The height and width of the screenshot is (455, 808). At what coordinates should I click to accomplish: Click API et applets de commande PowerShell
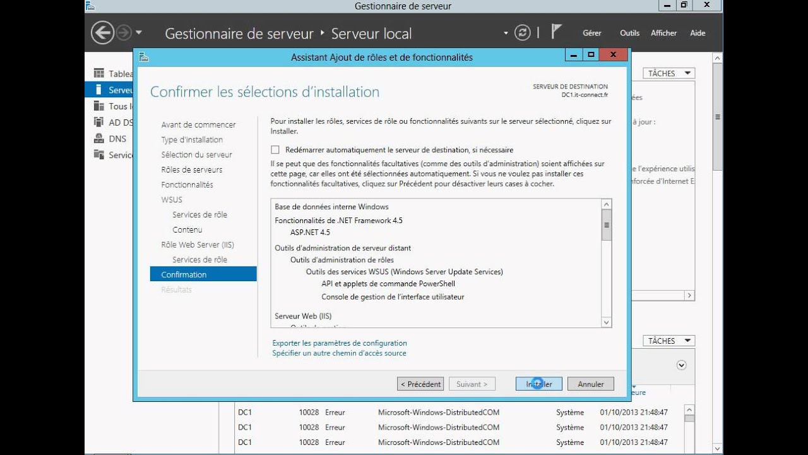388,284
